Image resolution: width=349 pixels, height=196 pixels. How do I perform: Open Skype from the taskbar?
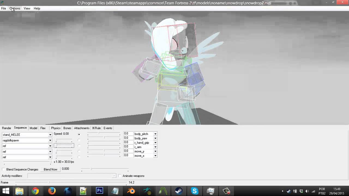[x=195, y=191]
